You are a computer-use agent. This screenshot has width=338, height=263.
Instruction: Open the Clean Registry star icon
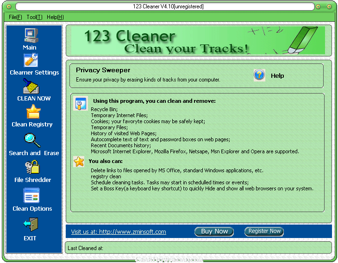[x=33, y=112]
